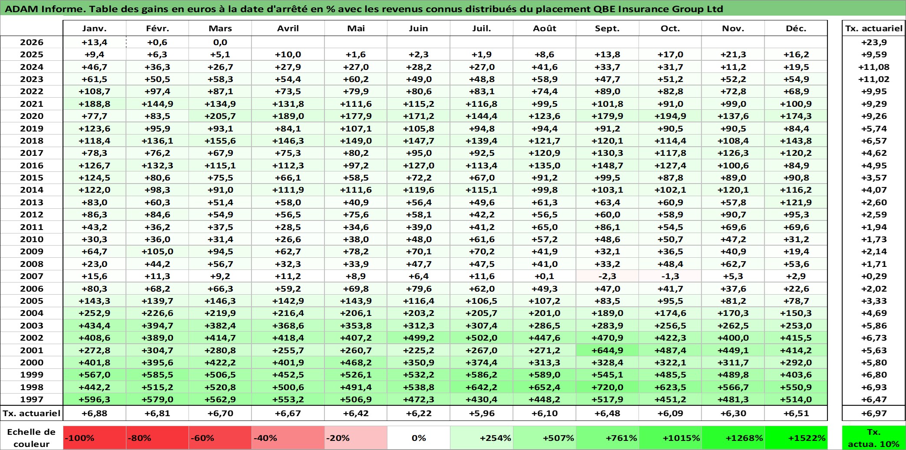The image size is (906, 450).
Task: Click the +652,4 cell in row 1998
Action: [545, 387]
